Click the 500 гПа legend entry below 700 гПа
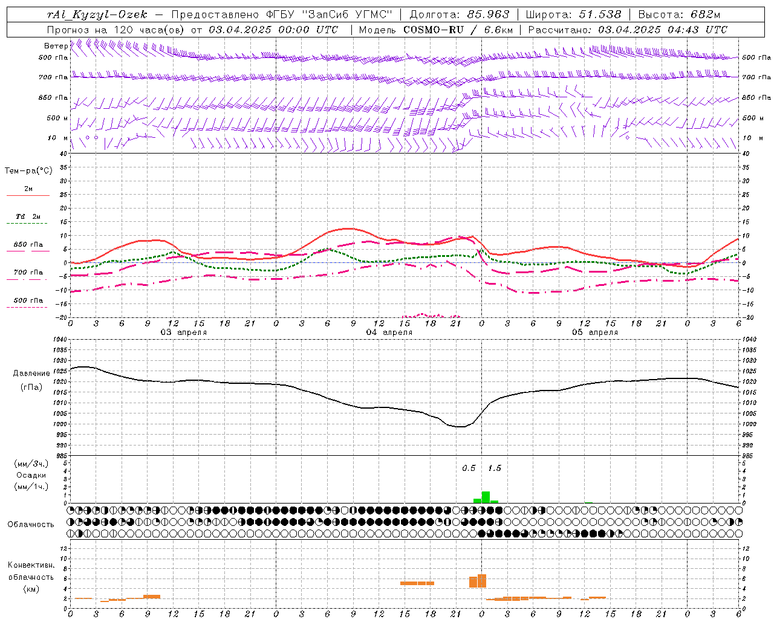This screenshot has height=619, width=774. [28, 300]
